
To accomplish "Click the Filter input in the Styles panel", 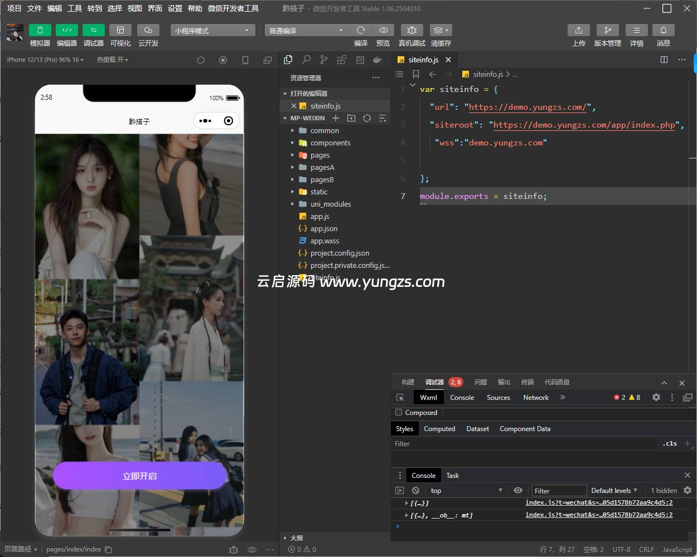I will (474, 443).
